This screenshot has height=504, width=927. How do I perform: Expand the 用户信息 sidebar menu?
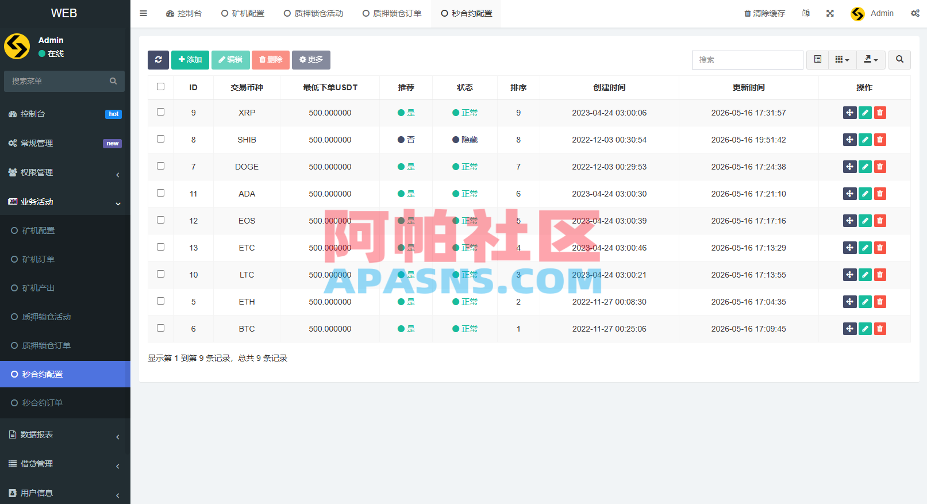pyautogui.click(x=65, y=493)
